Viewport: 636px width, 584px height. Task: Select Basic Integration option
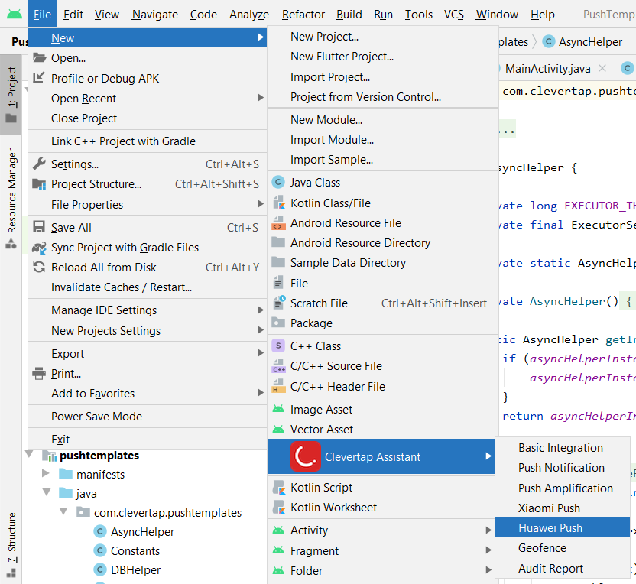coord(563,448)
